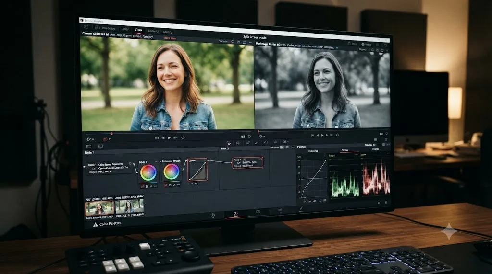Click the media page icon in bottom bar
This screenshot has height=274, width=492.
(x=213, y=215)
